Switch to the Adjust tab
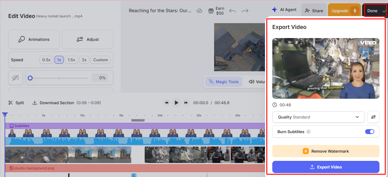This screenshot has height=177, width=388. point(87,39)
